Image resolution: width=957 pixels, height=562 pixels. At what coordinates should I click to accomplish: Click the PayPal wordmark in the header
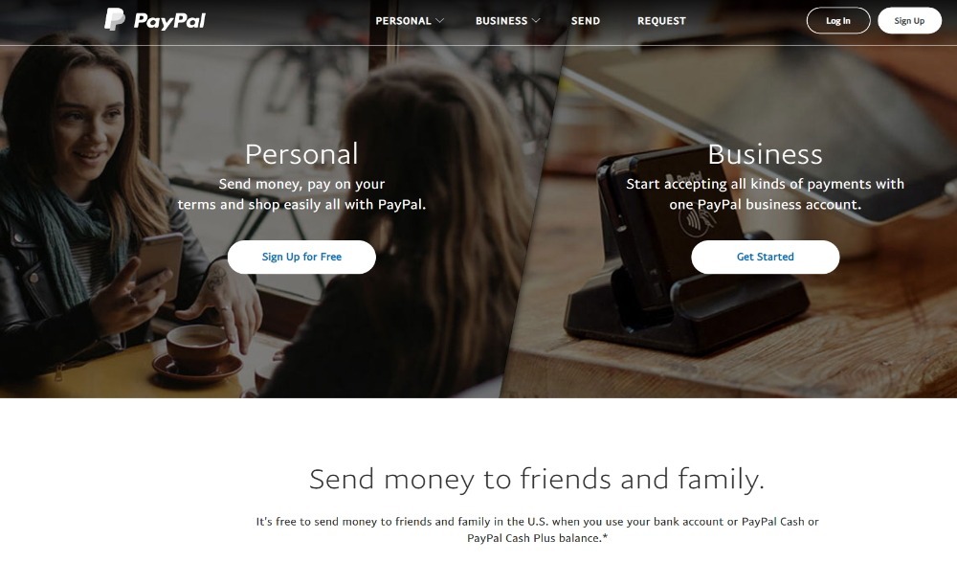pos(169,21)
